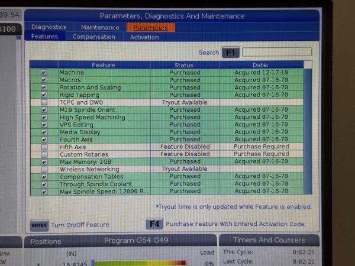This screenshot has height=266, width=355.
Task: Toggle Fourth Axis checkbox
Action: (x=44, y=140)
